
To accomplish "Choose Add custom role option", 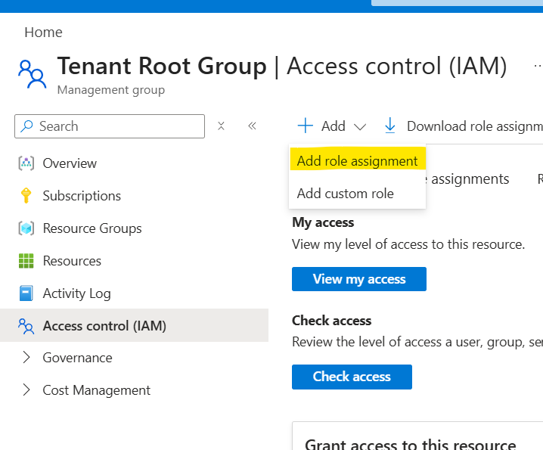I will click(345, 194).
